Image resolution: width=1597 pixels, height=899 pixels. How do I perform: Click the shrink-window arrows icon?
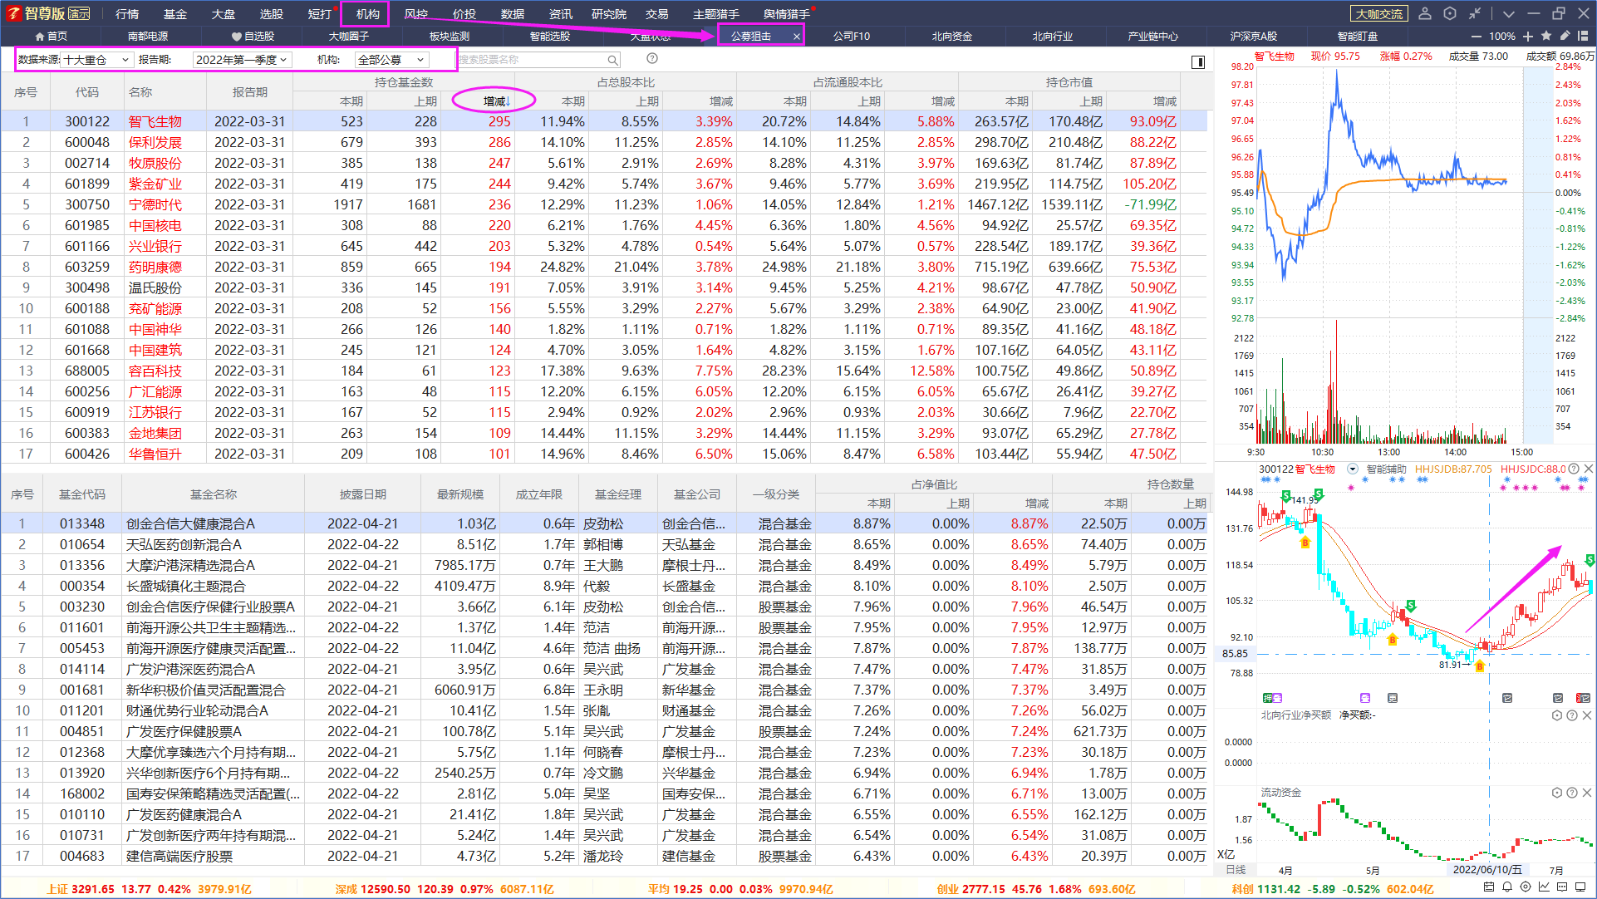pos(1475,13)
